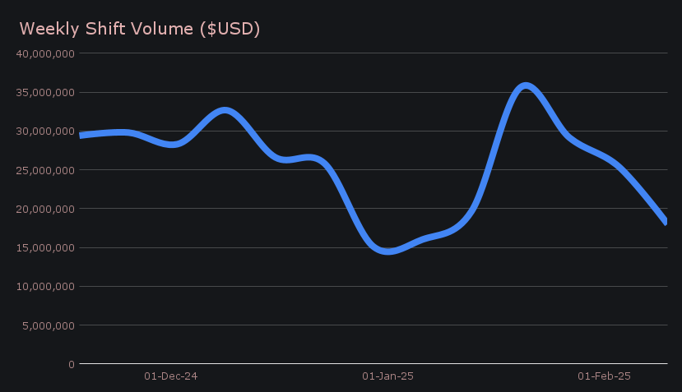Select the 5,000,000 y-axis label
The width and height of the screenshot is (682, 392).
(x=49, y=325)
